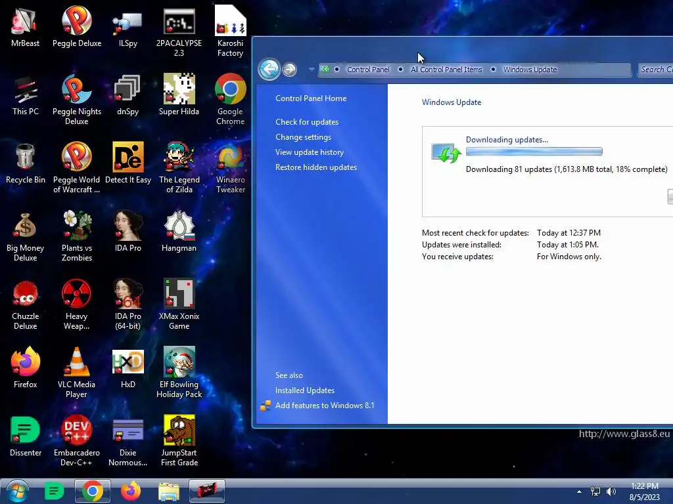This screenshot has width=673, height=504.
Task: Show hidden system tray icons
Action: coord(579,492)
